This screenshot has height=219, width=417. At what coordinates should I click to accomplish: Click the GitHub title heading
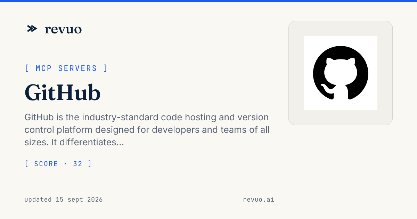63,93
